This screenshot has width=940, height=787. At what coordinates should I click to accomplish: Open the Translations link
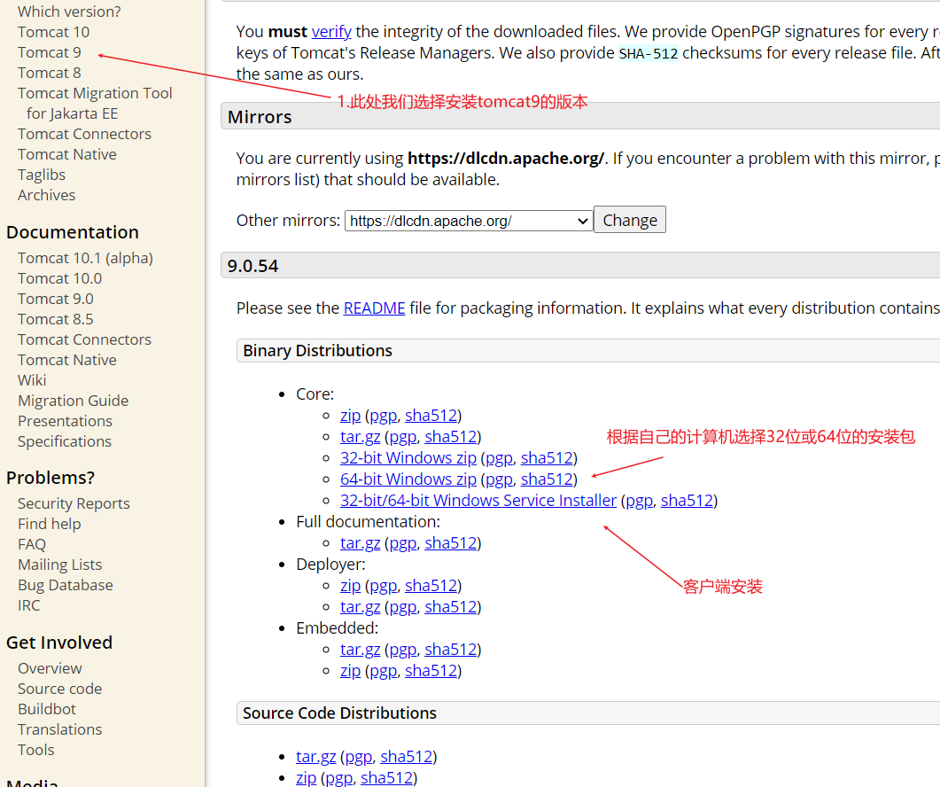[60, 729]
